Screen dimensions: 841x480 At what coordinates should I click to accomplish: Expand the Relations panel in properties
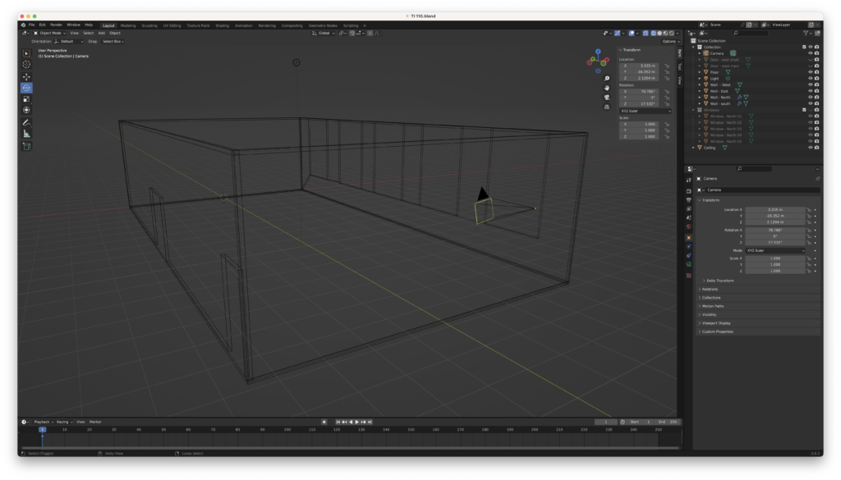pos(710,289)
